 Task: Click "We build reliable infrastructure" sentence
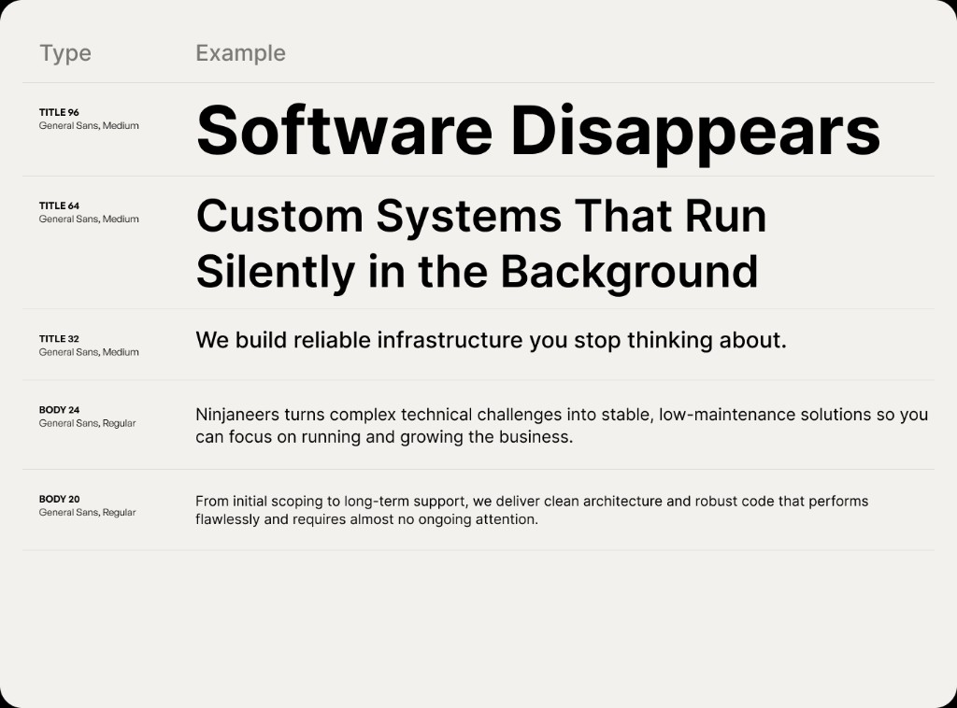click(x=492, y=340)
